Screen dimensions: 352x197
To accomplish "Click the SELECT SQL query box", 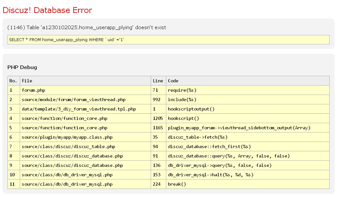I will [168, 40].
